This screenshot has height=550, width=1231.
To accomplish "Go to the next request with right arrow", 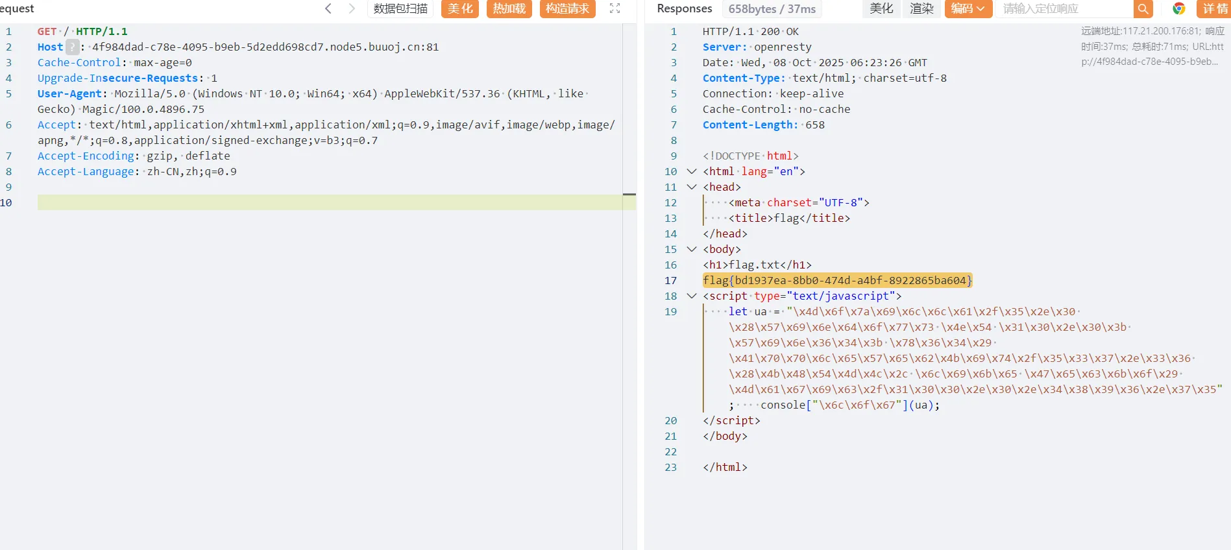I will 352,8.
